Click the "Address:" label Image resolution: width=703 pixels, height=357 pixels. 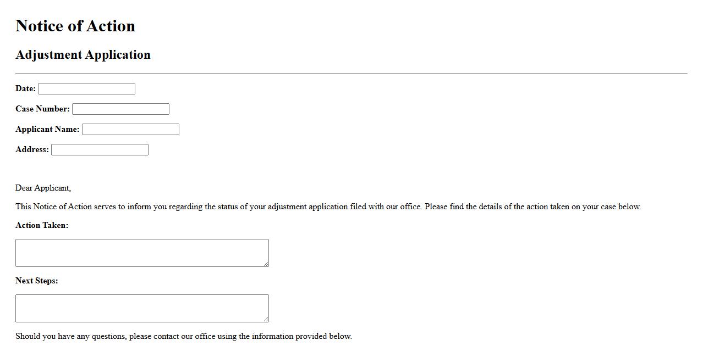click(x=32, y=149)
